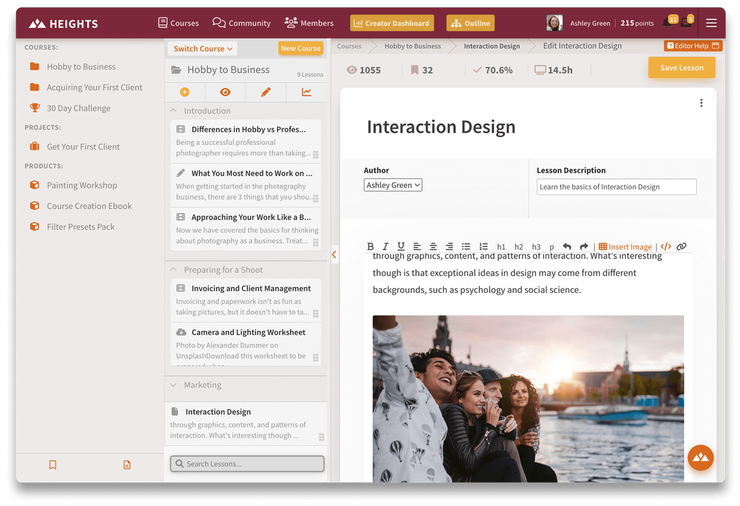
Task: Insert a link with chain icon
Action: coord(682,247)
